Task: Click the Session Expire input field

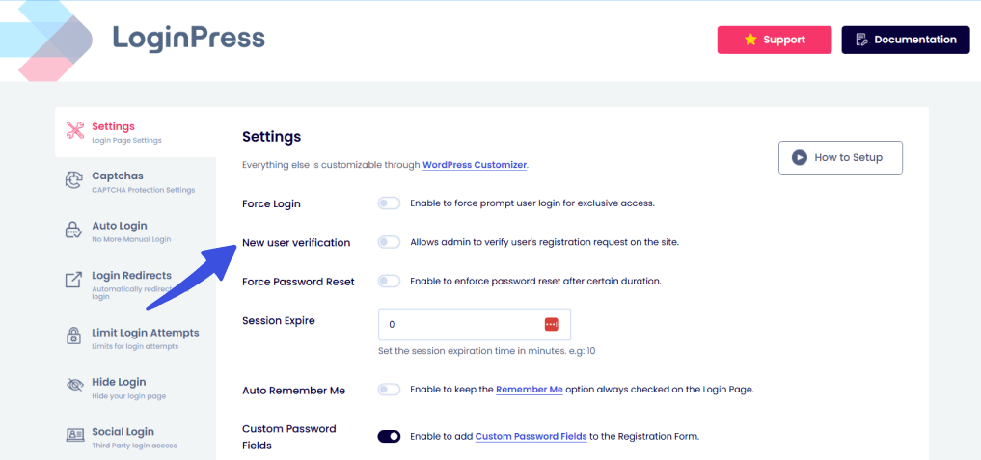Action: (458, 324)
